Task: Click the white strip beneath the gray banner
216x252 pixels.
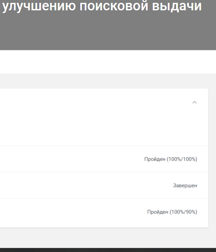Action: pyautogui.click(x=108, y=62)
